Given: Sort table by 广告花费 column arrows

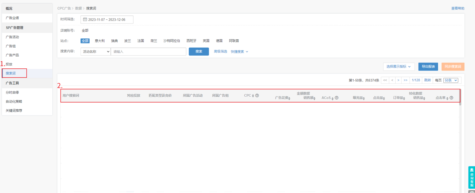Looking at the screenshot, I should (x=289, y=98).
